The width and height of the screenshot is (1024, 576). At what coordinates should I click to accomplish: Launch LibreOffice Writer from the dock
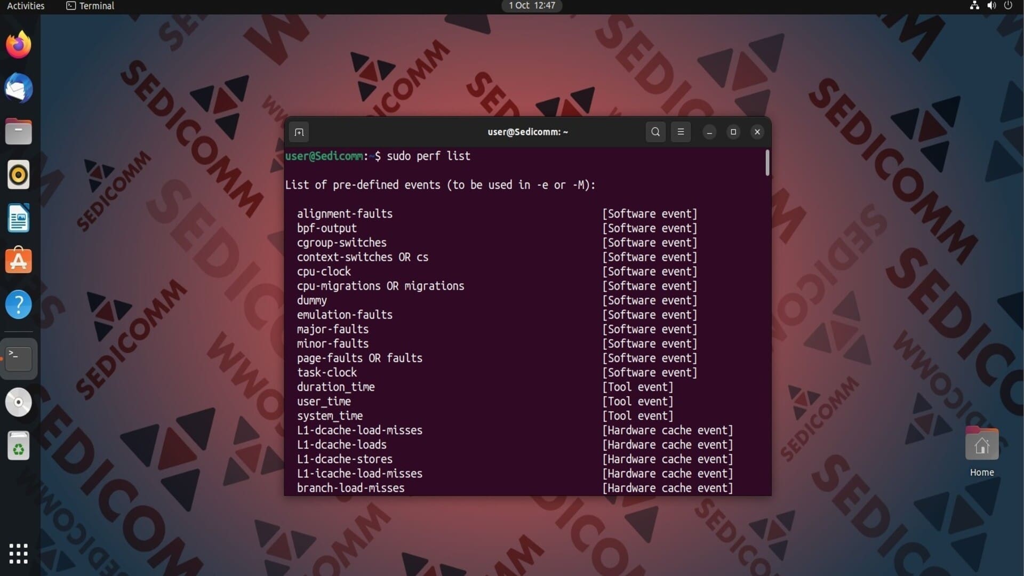[x=19, y=218]
